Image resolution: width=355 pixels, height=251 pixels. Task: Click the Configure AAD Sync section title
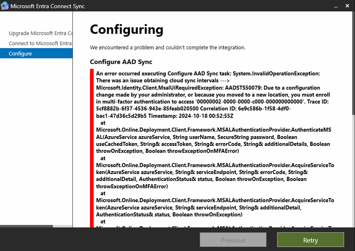[121, 62]
